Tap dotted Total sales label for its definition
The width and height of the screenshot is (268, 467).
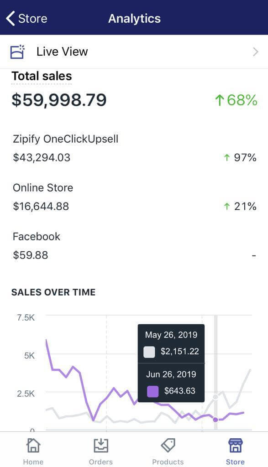pos(41,76)
